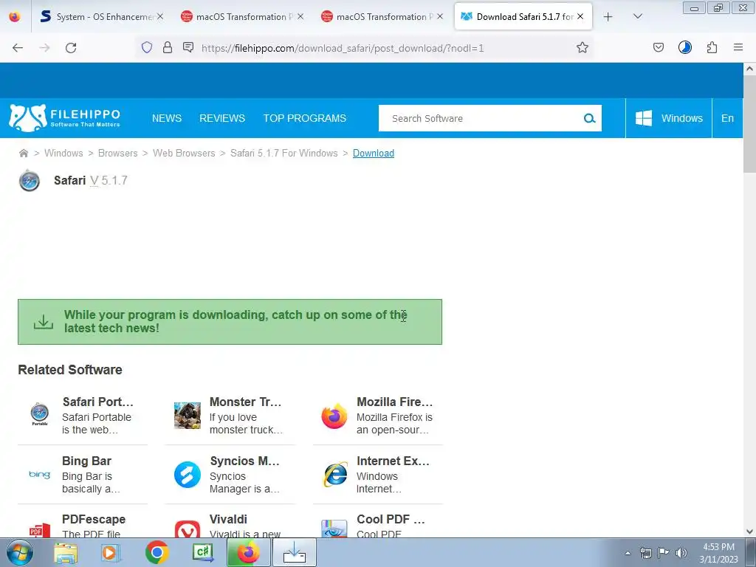Select the Download Safari 5.1.7 tab

coord(523,16)
